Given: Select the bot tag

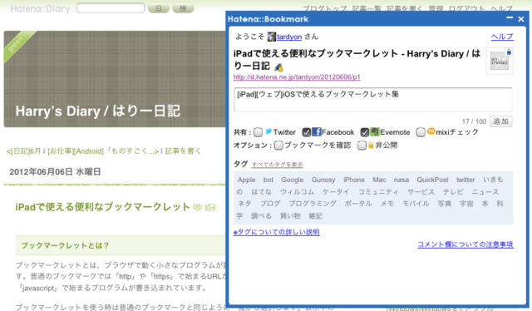Looking at the screenshot, I should [x=268, y=180].
